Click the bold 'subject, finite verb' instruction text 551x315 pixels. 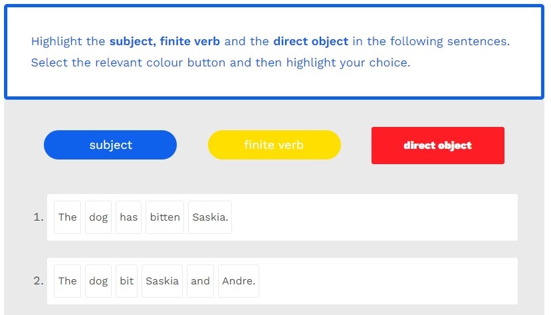[x=165, y=41]
